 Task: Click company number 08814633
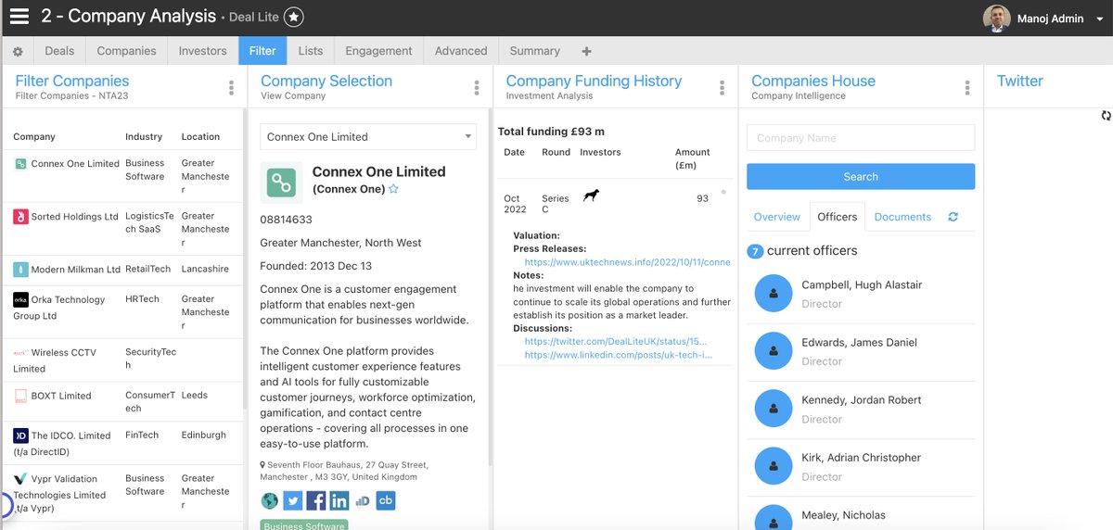click(x=286, y=220)
